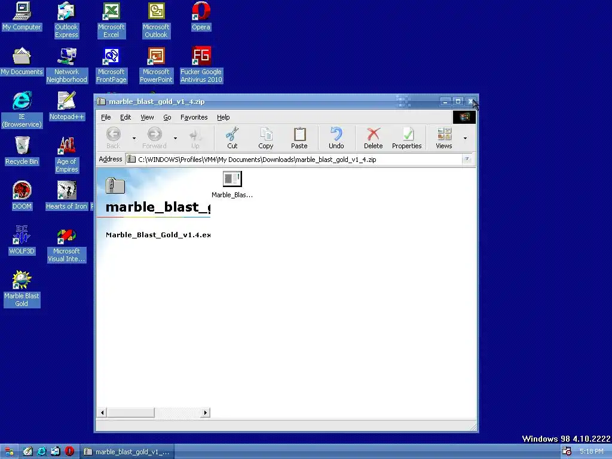Open the Address bar dropdown
The image size is (612, 459).
[x=467, y=159]
